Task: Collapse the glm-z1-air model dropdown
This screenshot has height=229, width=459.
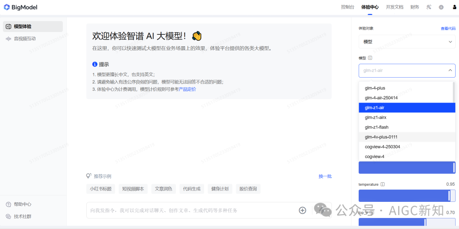Action: [407, 70]
